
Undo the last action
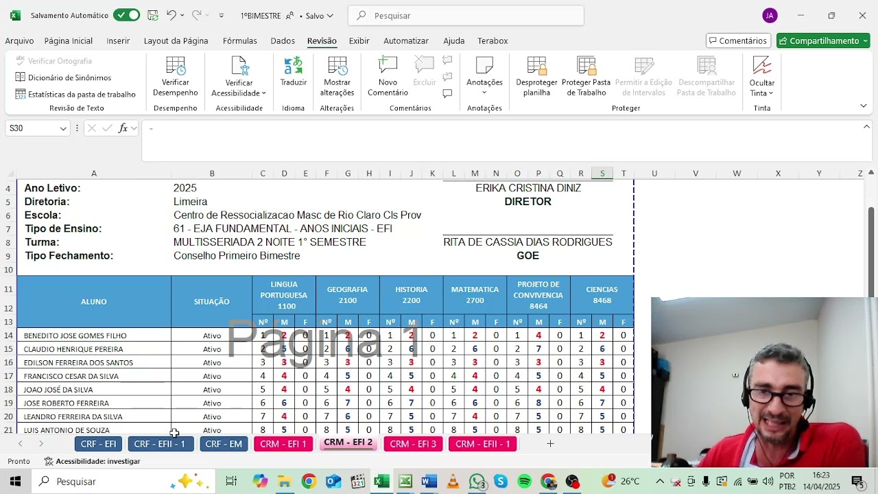point(171,15)
